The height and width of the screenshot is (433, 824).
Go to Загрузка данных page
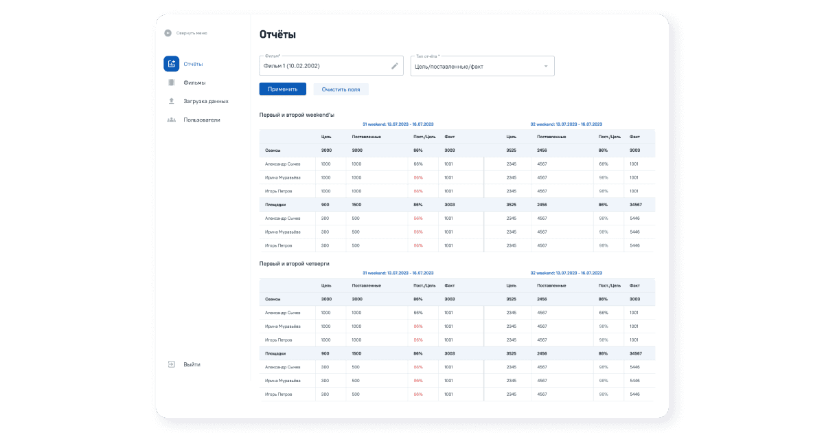point(205,101)
